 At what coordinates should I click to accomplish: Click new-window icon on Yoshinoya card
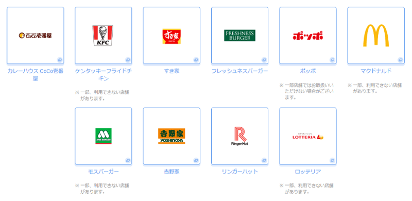(196, 160)
